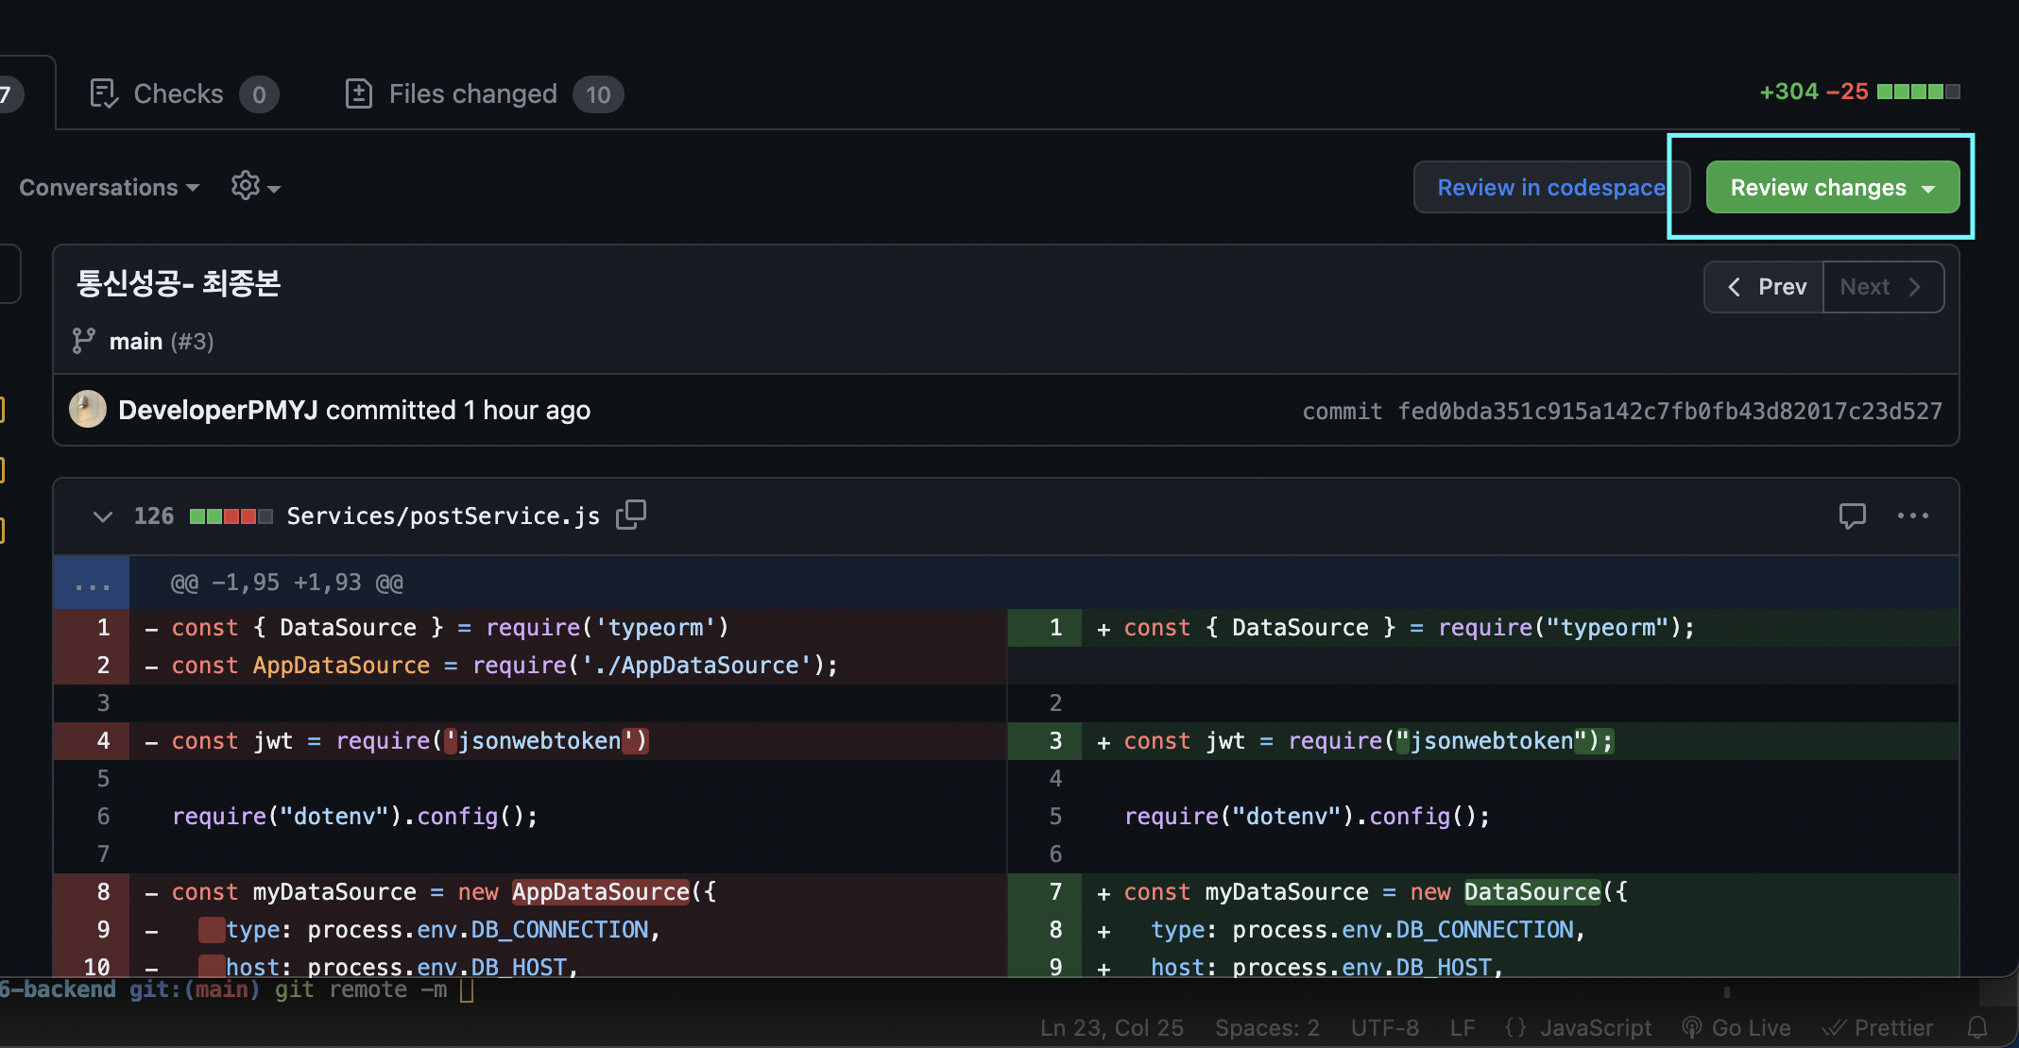
Task: Click the green-red diffstat bar next to +304 −25
Action: coord(1918,92)
